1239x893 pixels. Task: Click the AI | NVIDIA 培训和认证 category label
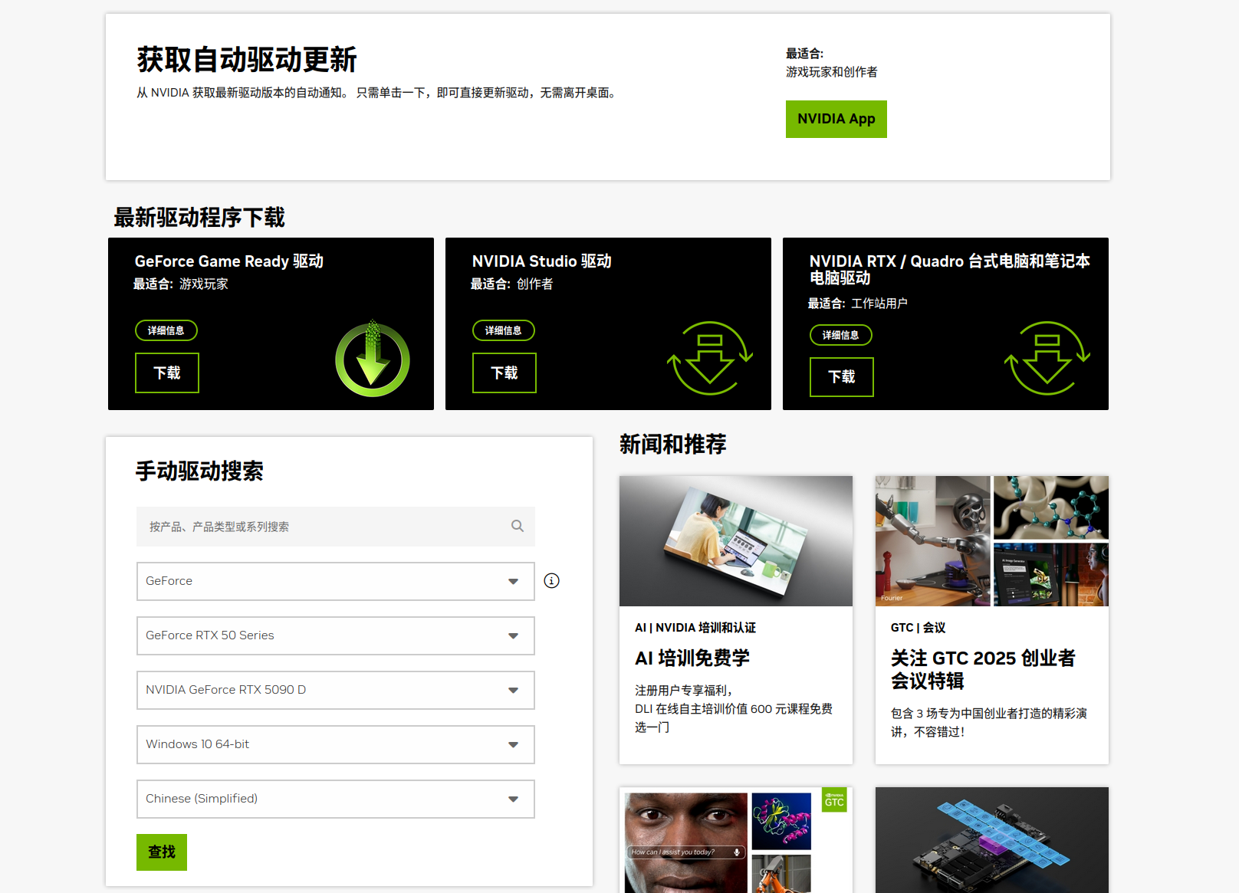coord(695,628)
